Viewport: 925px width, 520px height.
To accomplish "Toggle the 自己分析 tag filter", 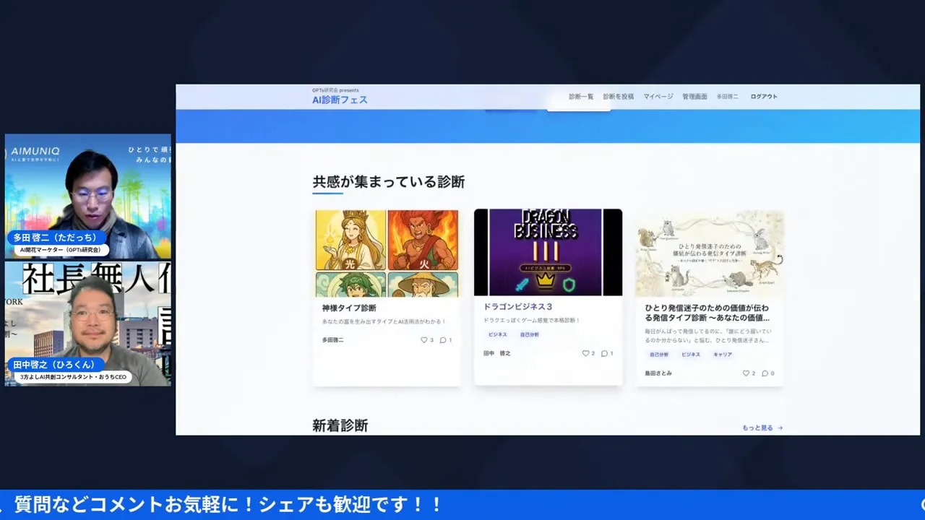I will point(531,334).
